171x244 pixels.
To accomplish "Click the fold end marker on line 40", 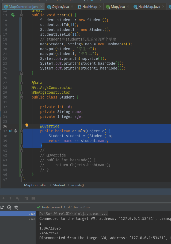I will click(22, 146).
